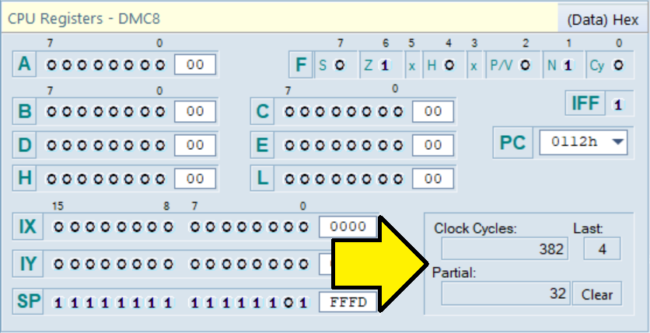Toggle bit 7 of register L
The height and width of the screenshot is (333, 650).
tap(289, 179)
